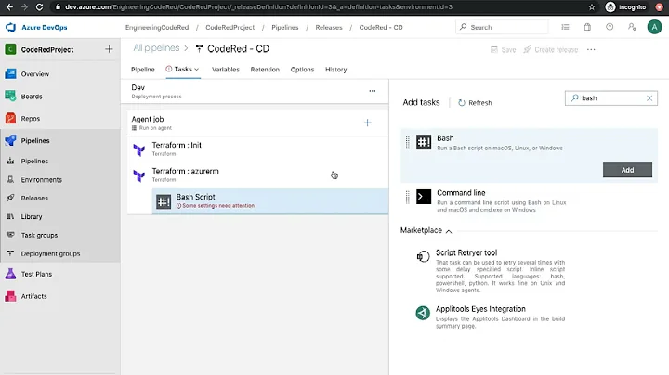Switch to the Retention tab
Viewport: 669px width, 375px height.
(265, 70)
